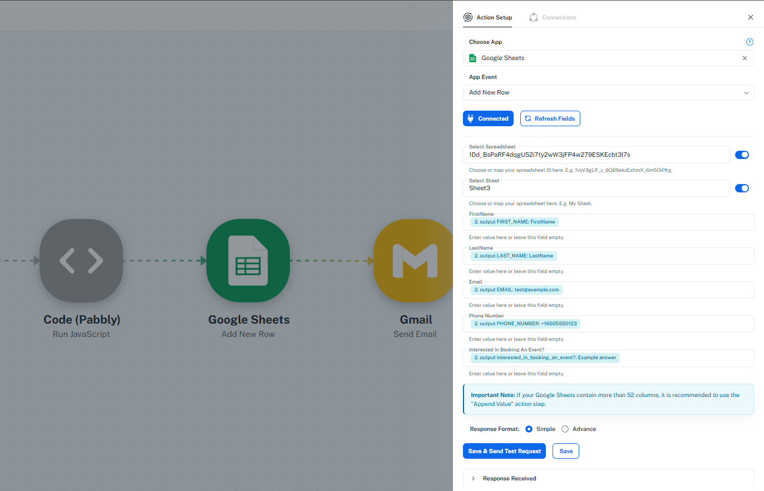Click the Google Sheets logo in Choose App
The width and height of the screenshot is (764, 491).
pos(473,58)
